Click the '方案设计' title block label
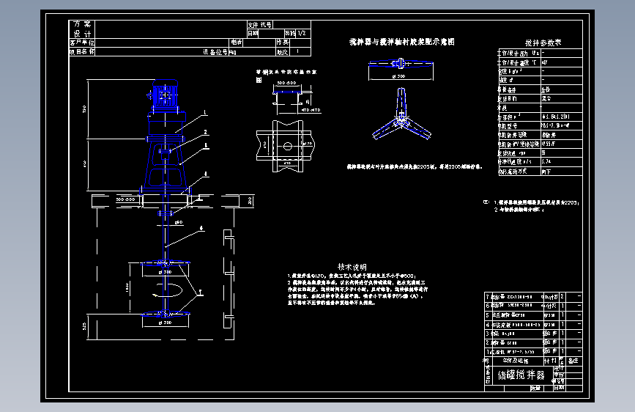This screenshot has width=635, height=412. (x=82, y=29)
